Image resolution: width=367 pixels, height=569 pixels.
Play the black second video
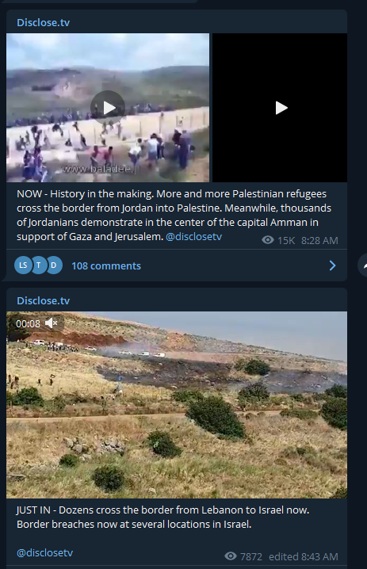point(280,108)
